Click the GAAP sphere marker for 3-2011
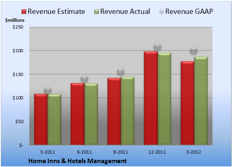The height and width of the screenshot is (167, 232). point(48,91)
